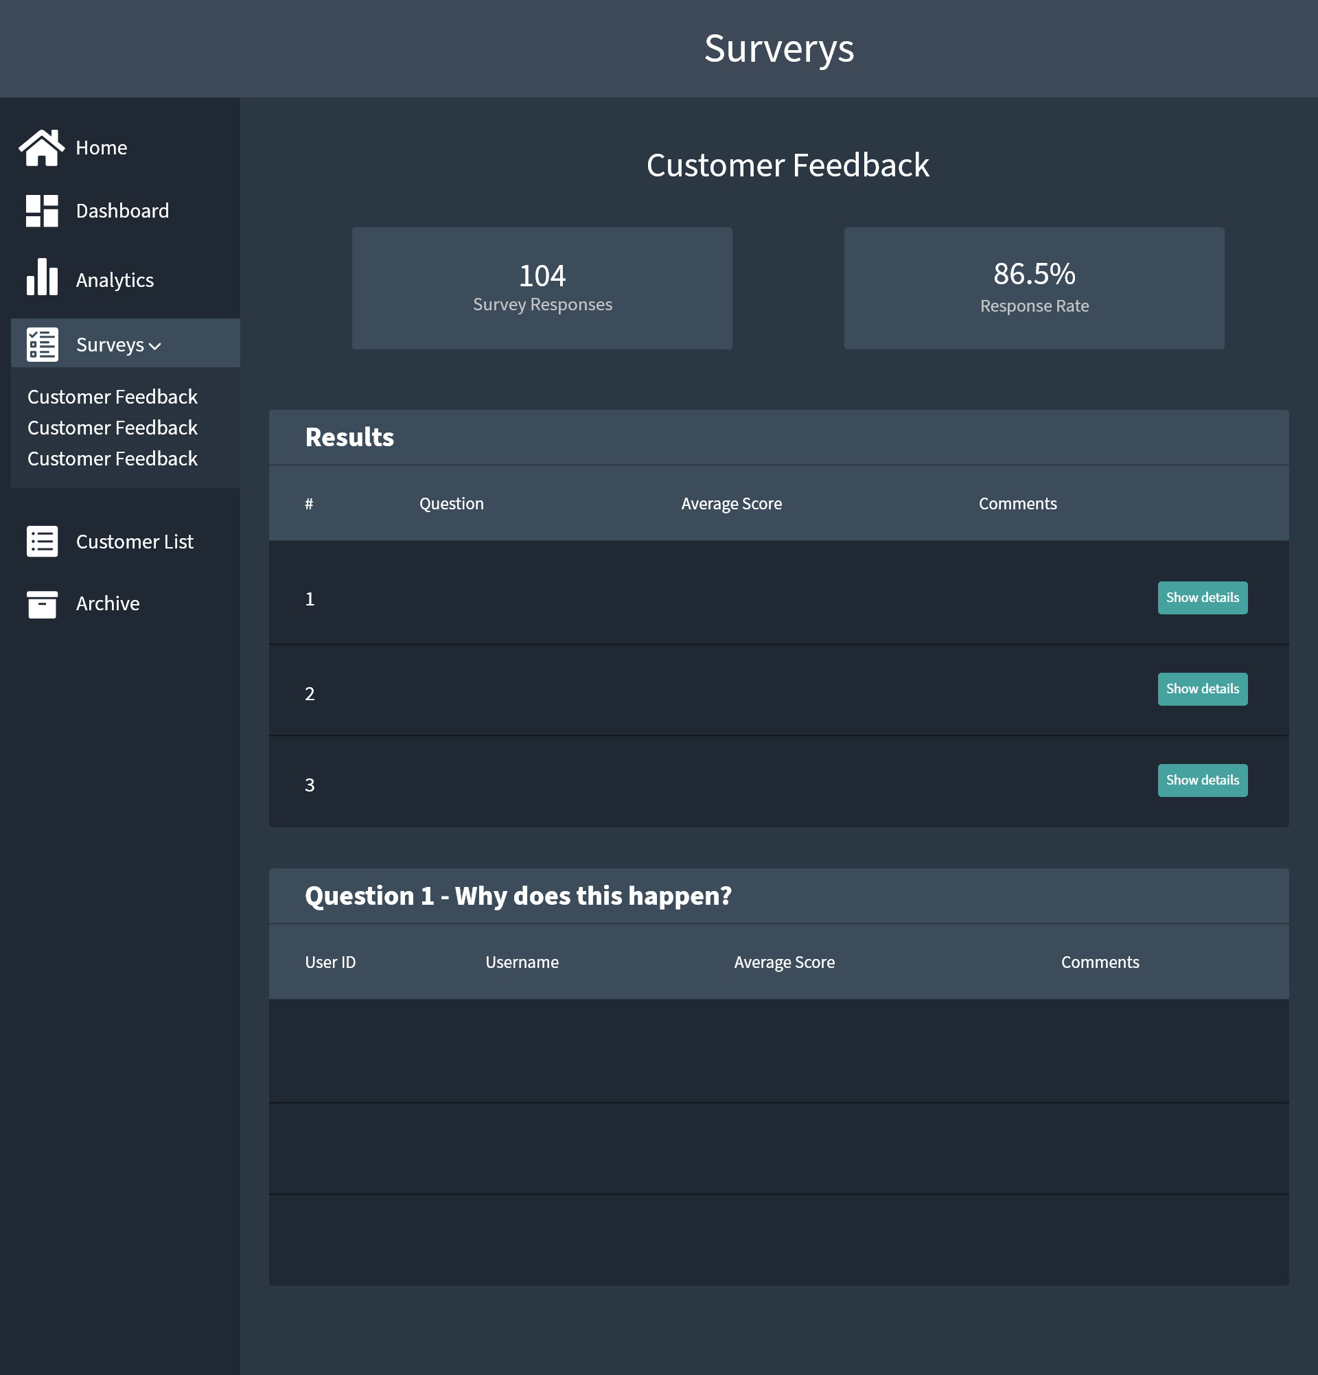Image resolution: width=1318 pixels, height=1375 pixels.
Task: Click 'Question 1 - Why does this happen?' heading
Action: click(x=518, y=896)
